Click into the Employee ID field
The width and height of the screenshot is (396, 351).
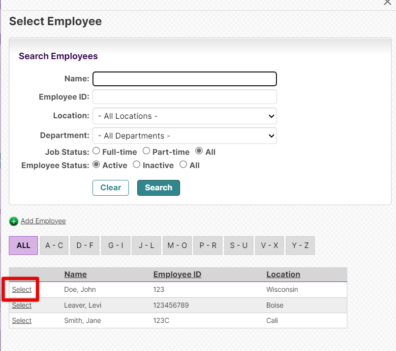coord(184,97)
